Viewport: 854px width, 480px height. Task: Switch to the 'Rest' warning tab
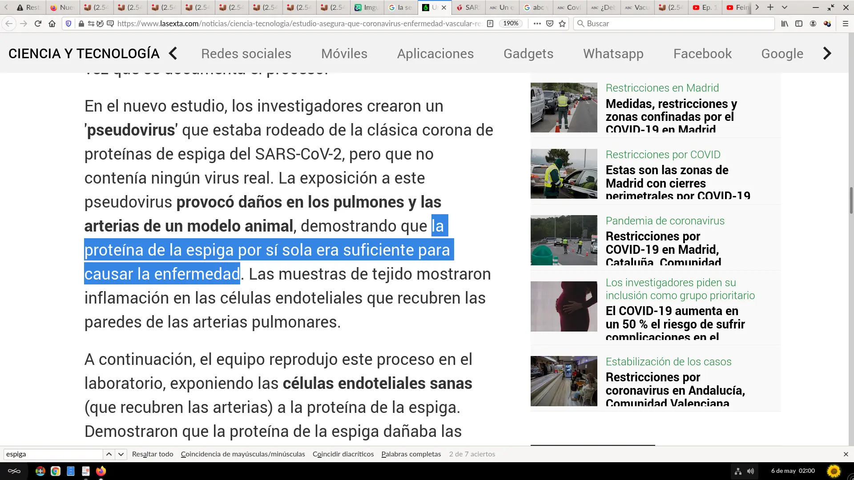pos(28,7)
